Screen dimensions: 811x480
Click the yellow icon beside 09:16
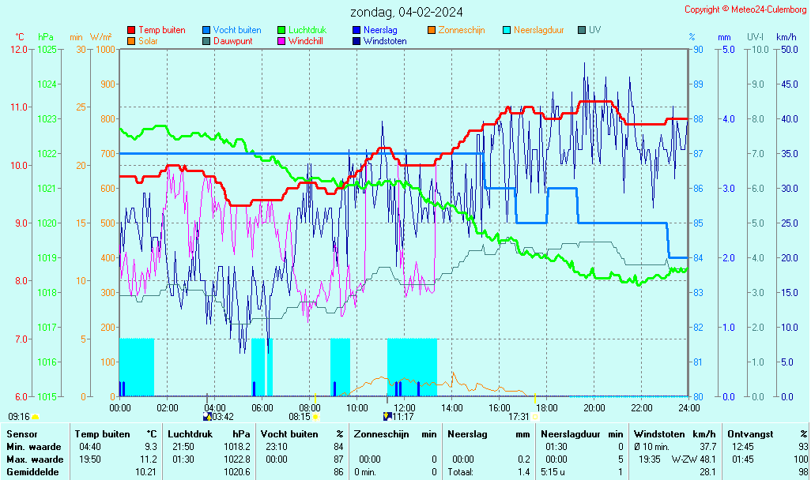coord(36,416)
